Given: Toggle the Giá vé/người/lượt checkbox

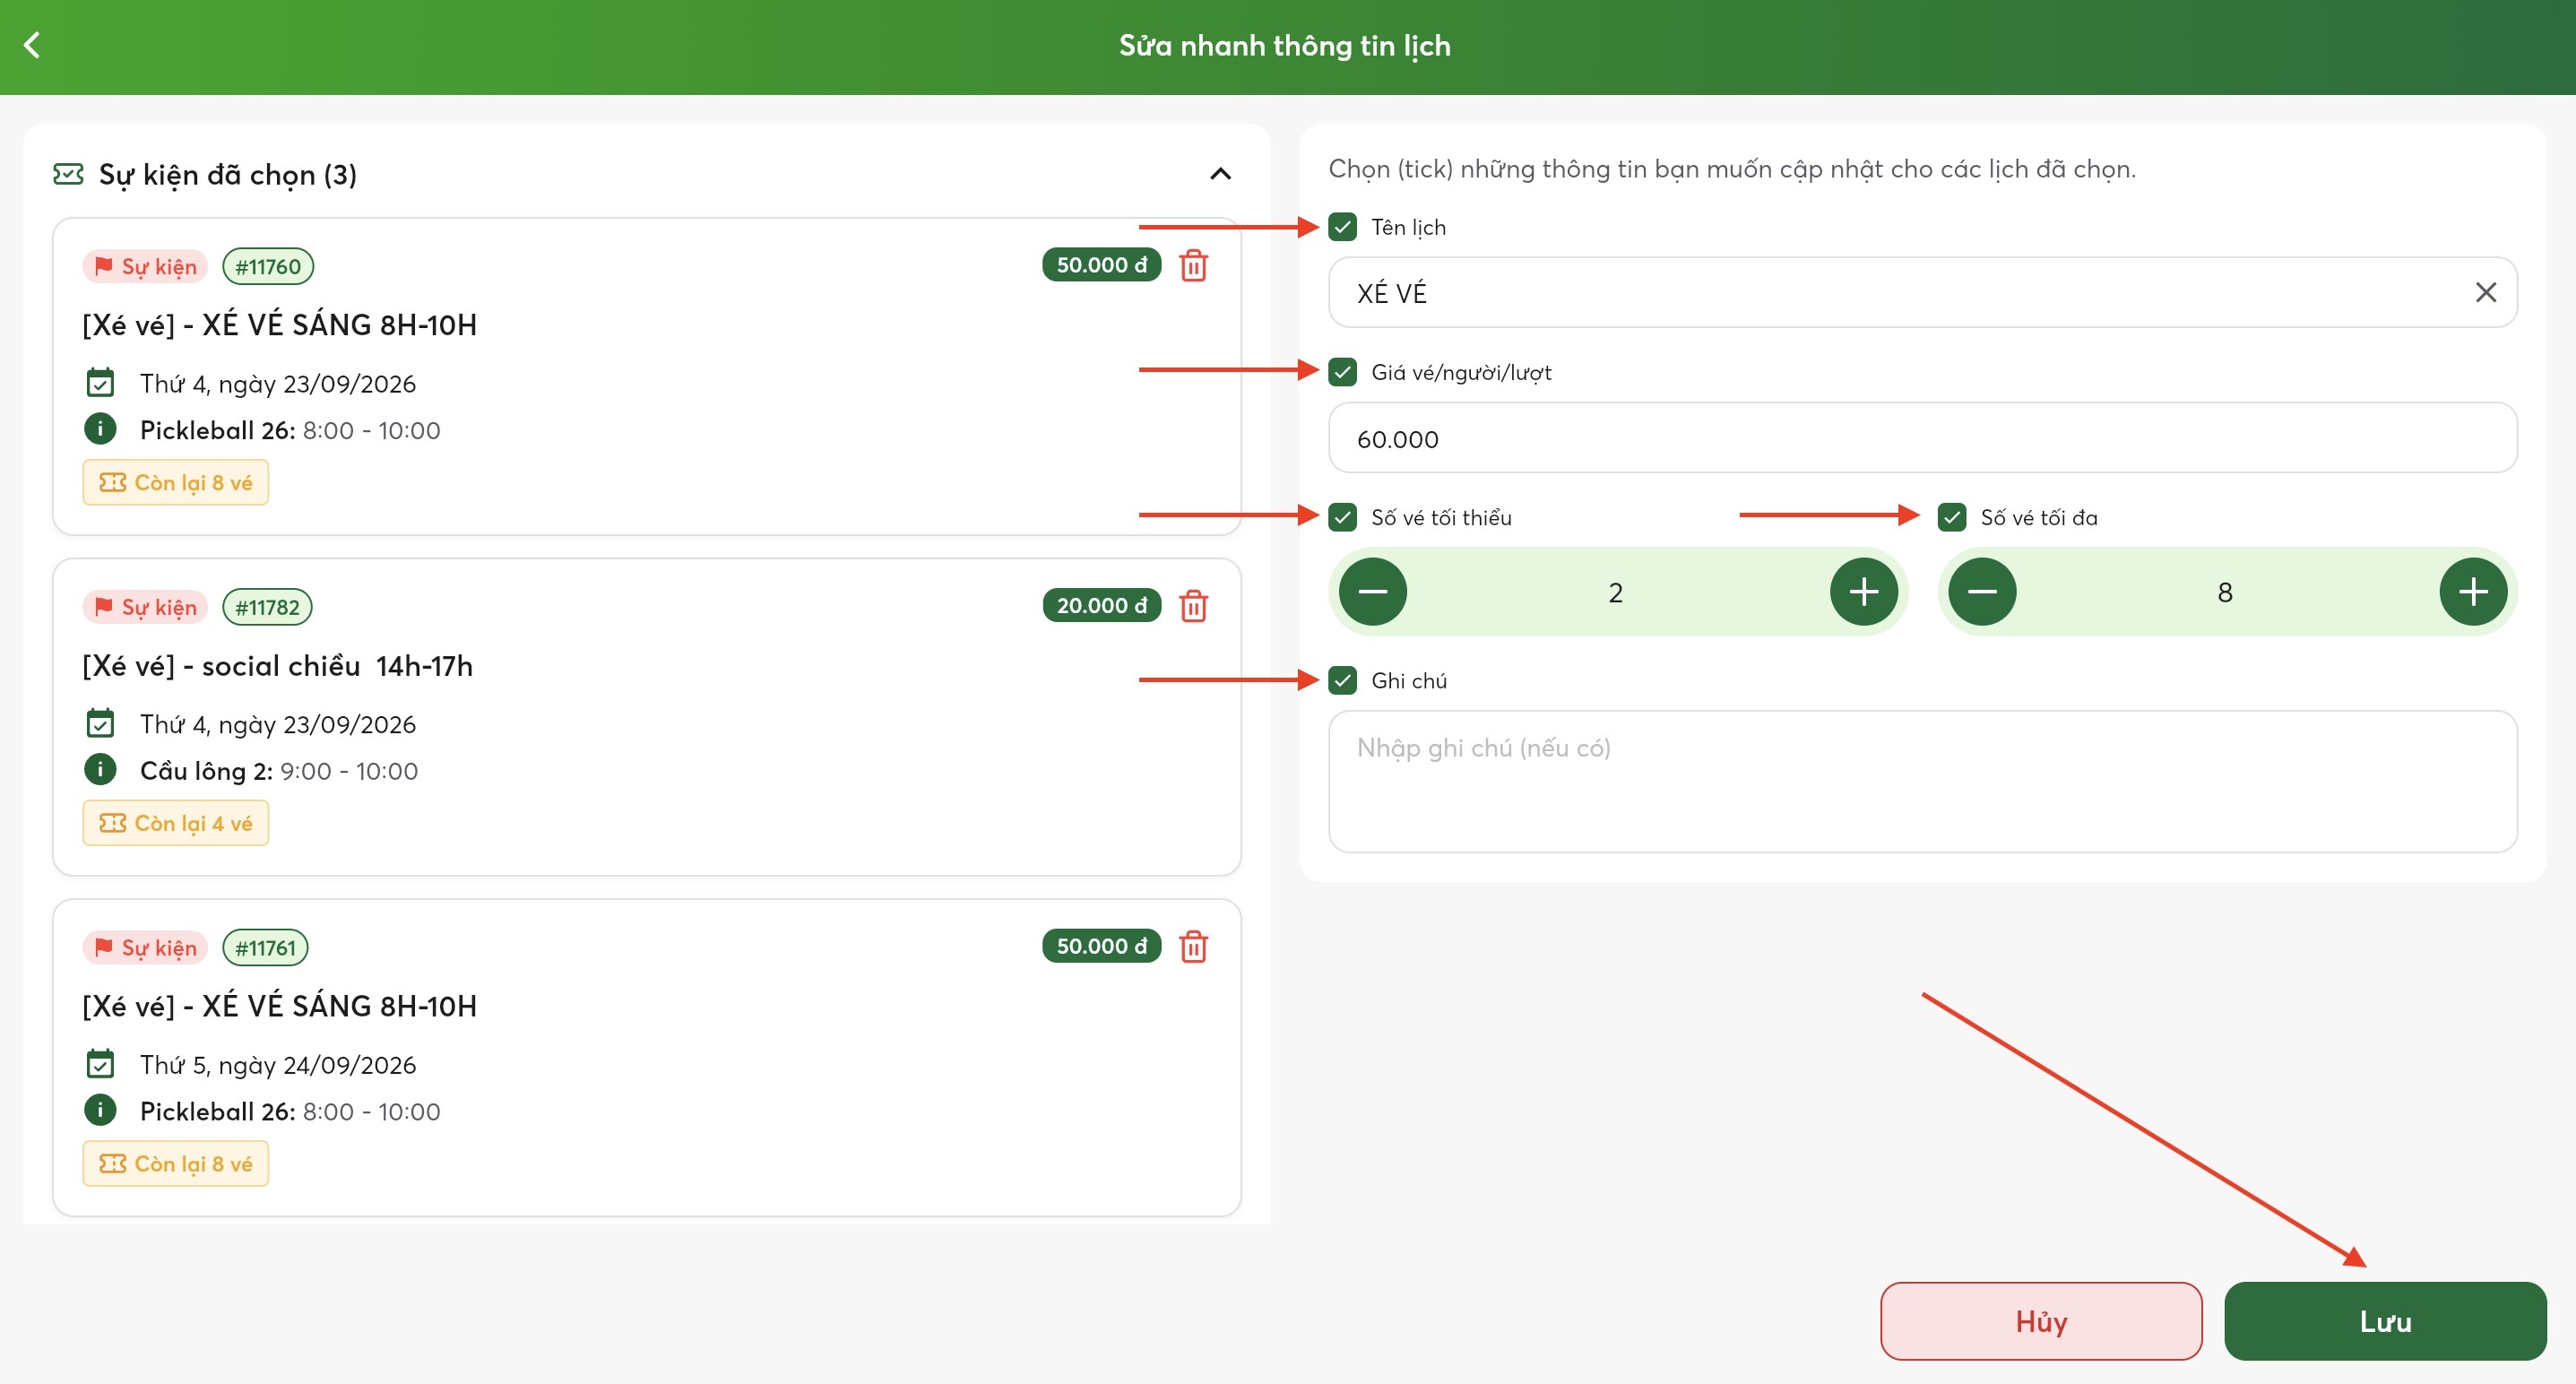Looking at the screenshot, I should click(1342, 372).
